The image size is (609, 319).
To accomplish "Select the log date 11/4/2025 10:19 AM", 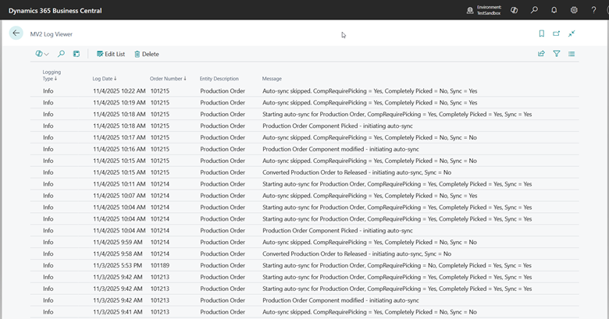I will [119, 102].
